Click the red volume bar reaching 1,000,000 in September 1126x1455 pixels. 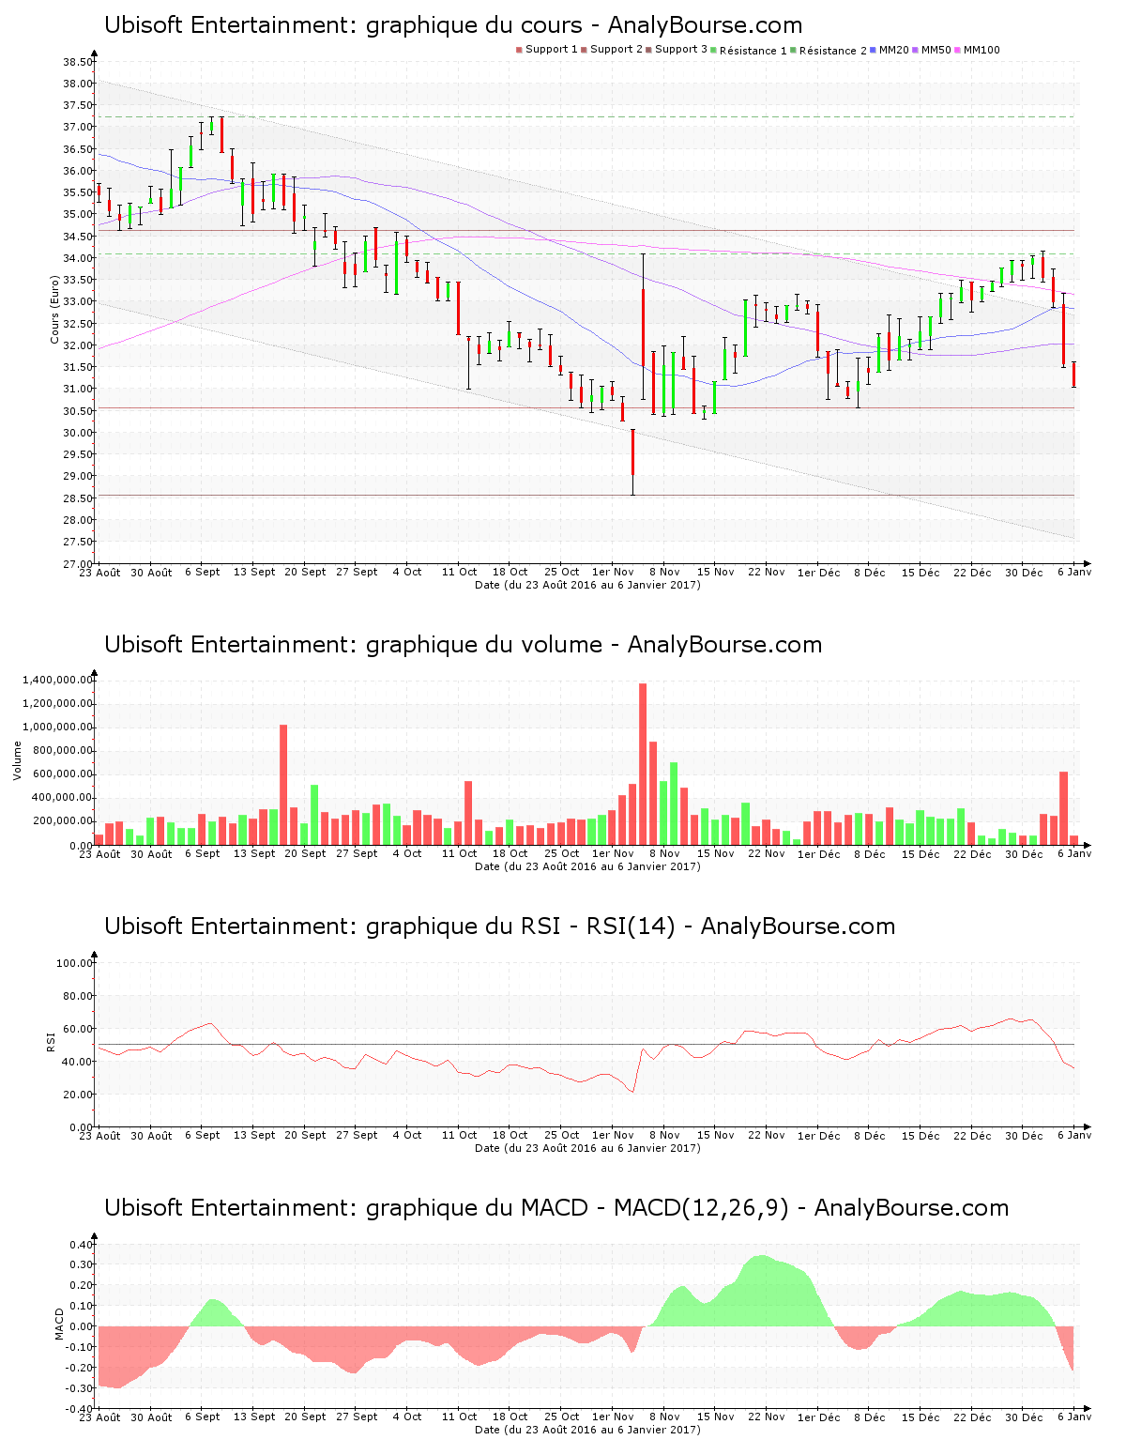coord(283,785)
